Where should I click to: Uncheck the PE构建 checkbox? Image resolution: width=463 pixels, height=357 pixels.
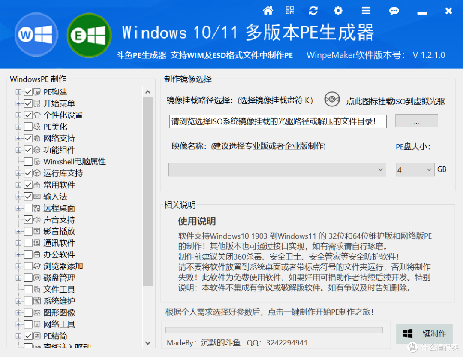click(28, 92)
